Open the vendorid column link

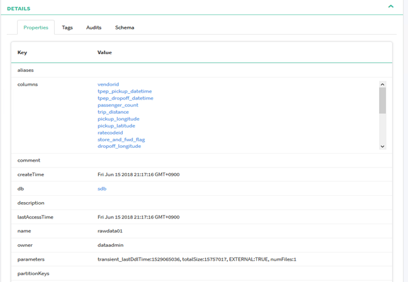(x=108, y=84)
